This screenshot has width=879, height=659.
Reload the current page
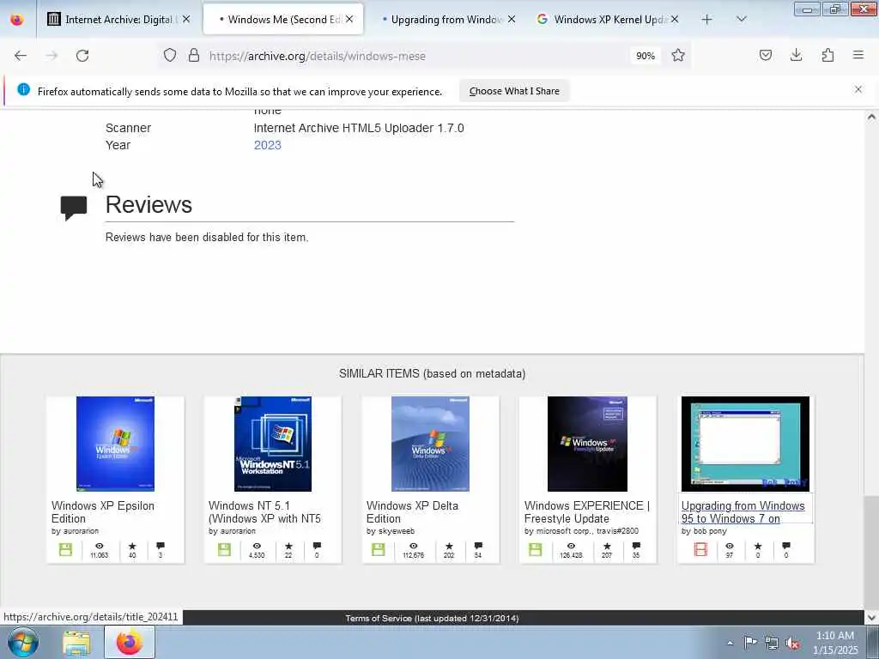point(82,56)
